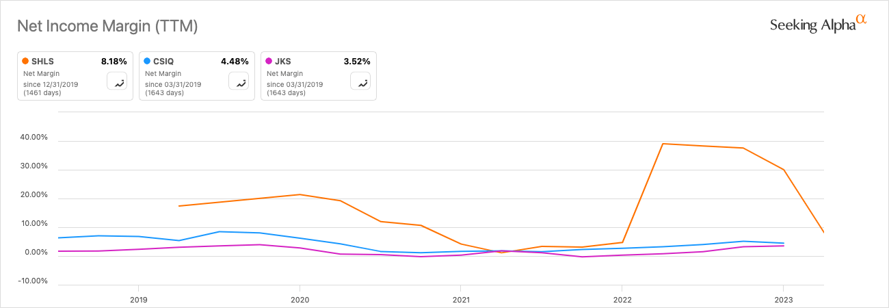Image resolution: width=889 pixels, height=308 pixels.
Task: Click the magenta JKS legend dot
Action: [269, 62]
